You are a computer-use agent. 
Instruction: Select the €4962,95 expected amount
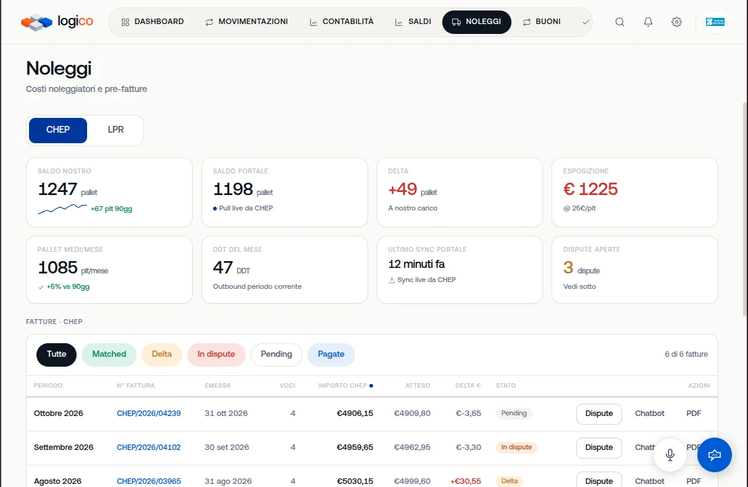coord(412,447)
